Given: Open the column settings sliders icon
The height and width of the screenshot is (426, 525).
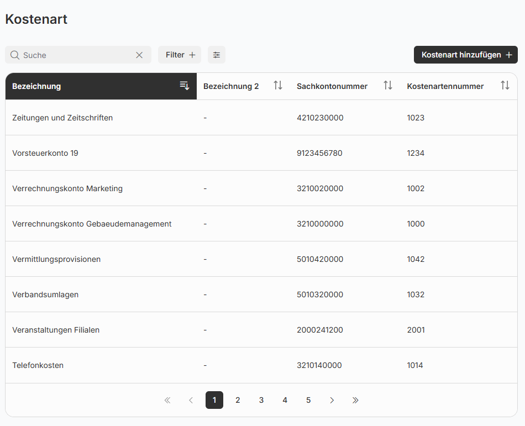Looking at the screenshot, I should 217,55.
